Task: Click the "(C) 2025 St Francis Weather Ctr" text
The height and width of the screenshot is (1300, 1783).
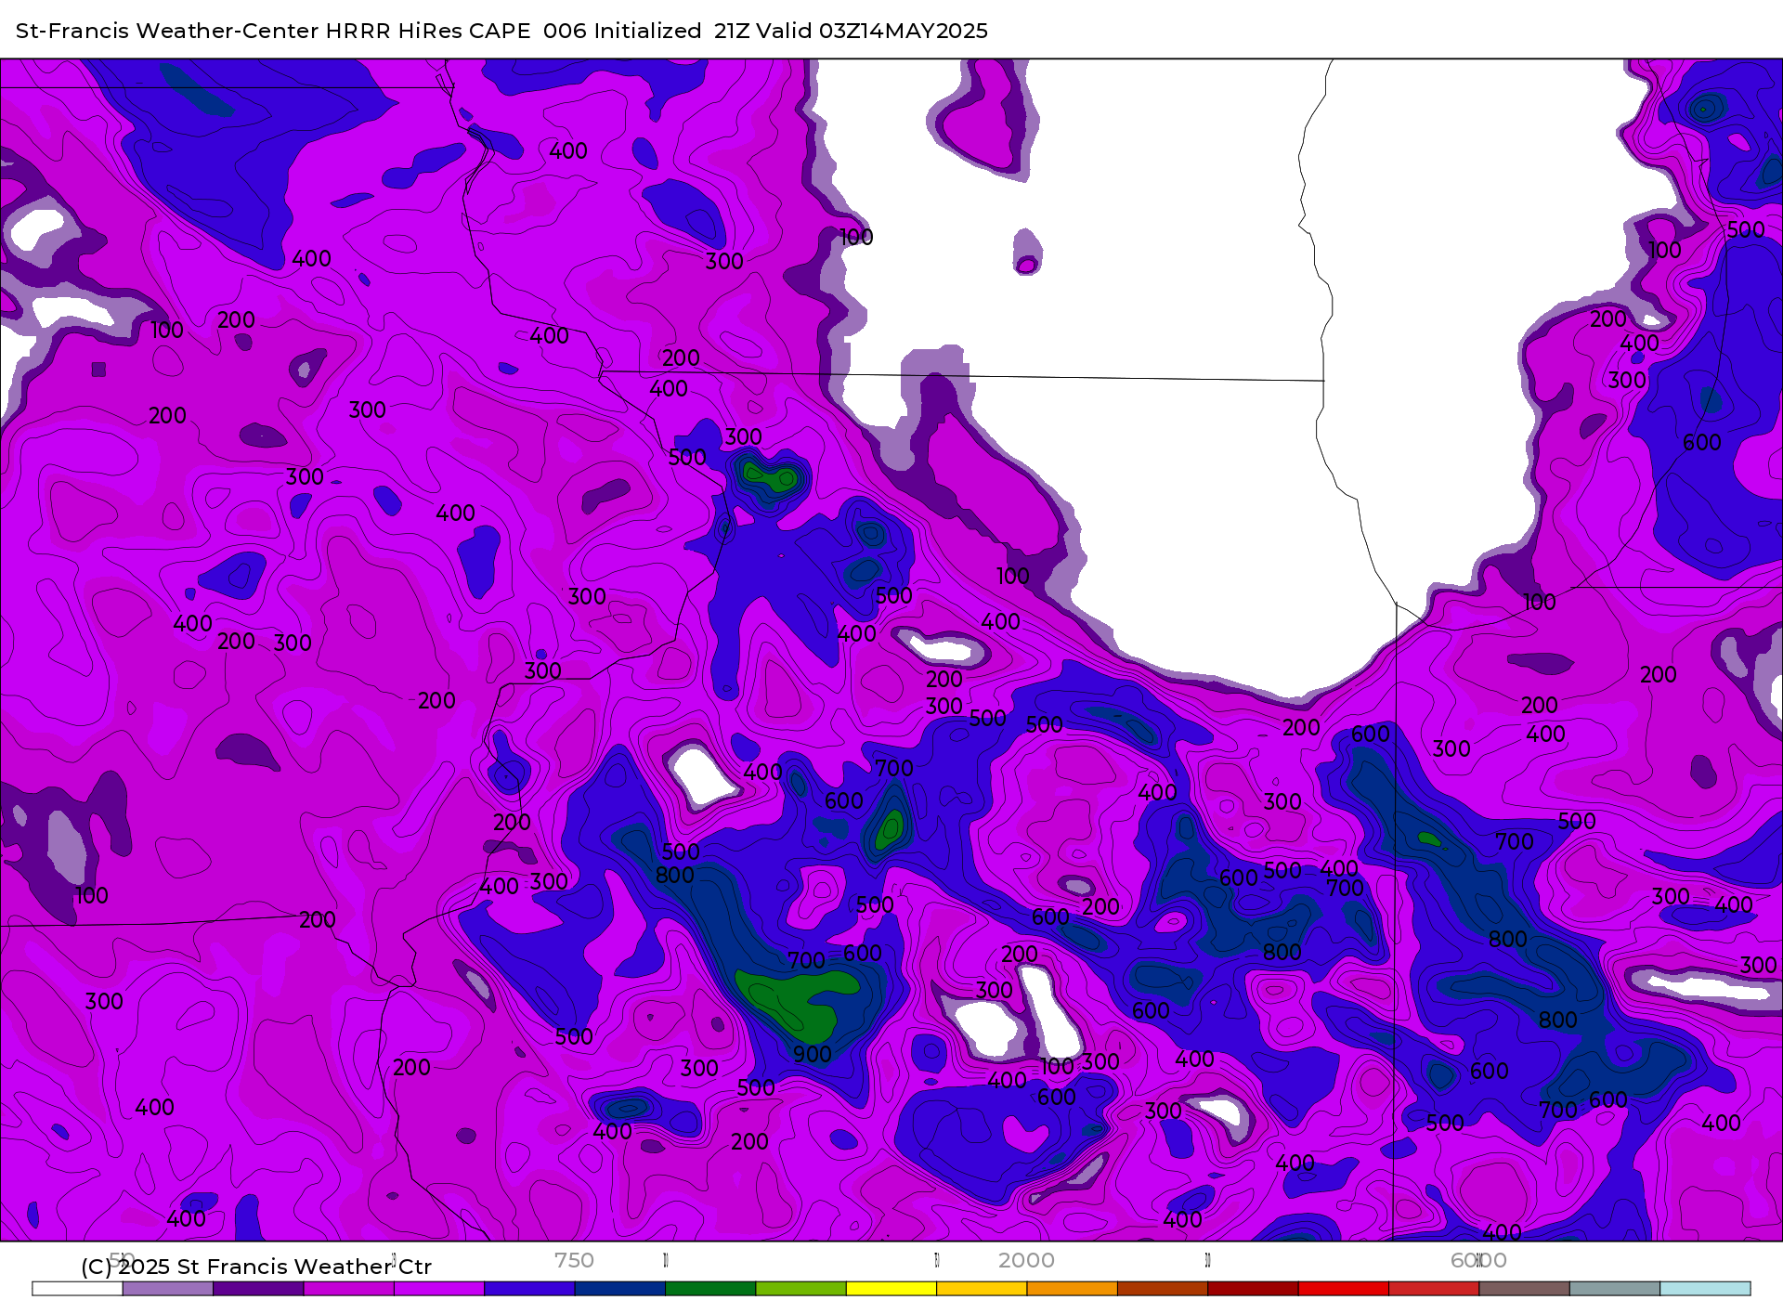Action: (x=256, y=1267)
